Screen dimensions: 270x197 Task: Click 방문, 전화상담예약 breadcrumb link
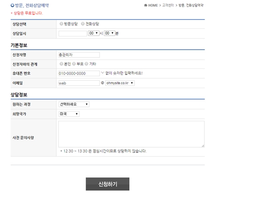191,5
